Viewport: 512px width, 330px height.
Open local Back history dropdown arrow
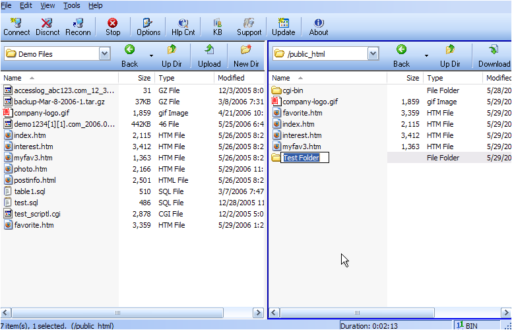click(151, 56)
